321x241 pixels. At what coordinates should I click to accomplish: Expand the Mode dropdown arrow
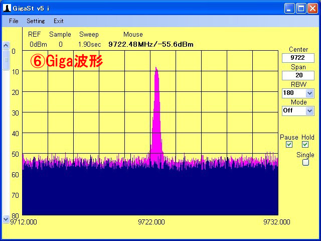coord(310,111)
